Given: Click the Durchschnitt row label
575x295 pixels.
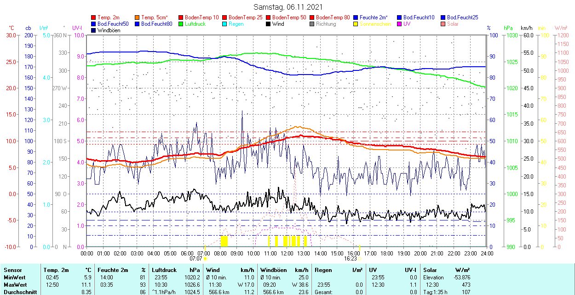Looking at the screenshot, I should pyautogui.click(x=18, y=292).
